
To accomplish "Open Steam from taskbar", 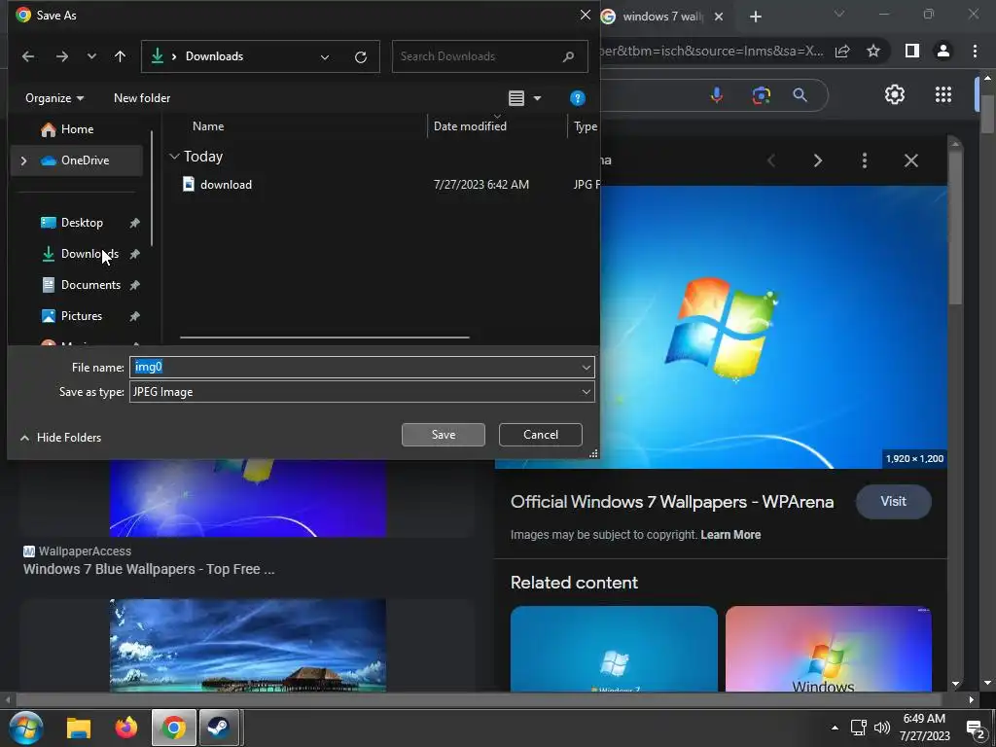I will [219, 728].
